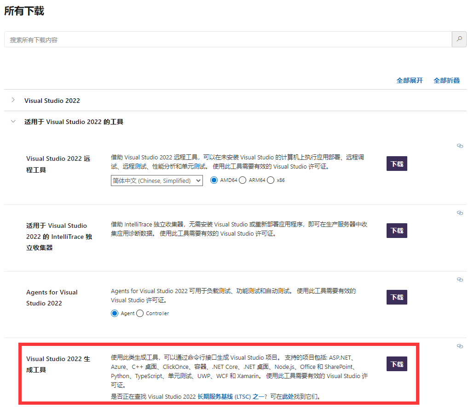Click the search magnifier icon button
This screenshot has width=474, height=407.
(x=459, y=39)
